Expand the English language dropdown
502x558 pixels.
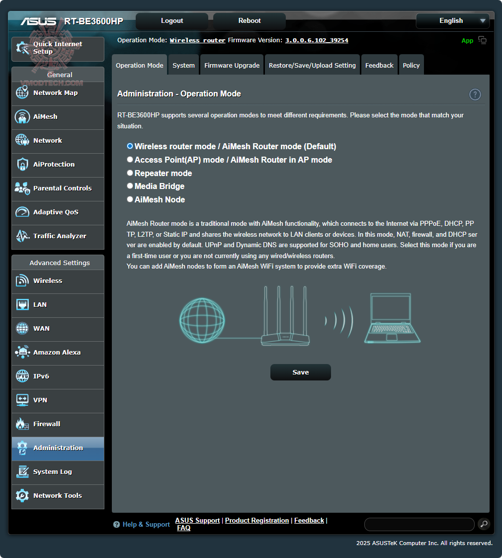453,21
